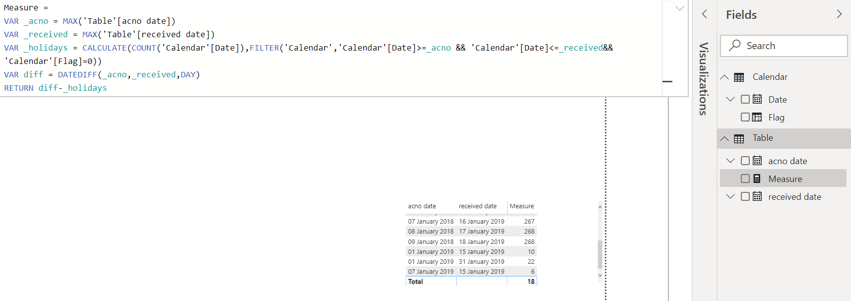The height and width of the screenshot is (301, 851).
Task: Click the magnifier icon in Search box
Action: 735,45
